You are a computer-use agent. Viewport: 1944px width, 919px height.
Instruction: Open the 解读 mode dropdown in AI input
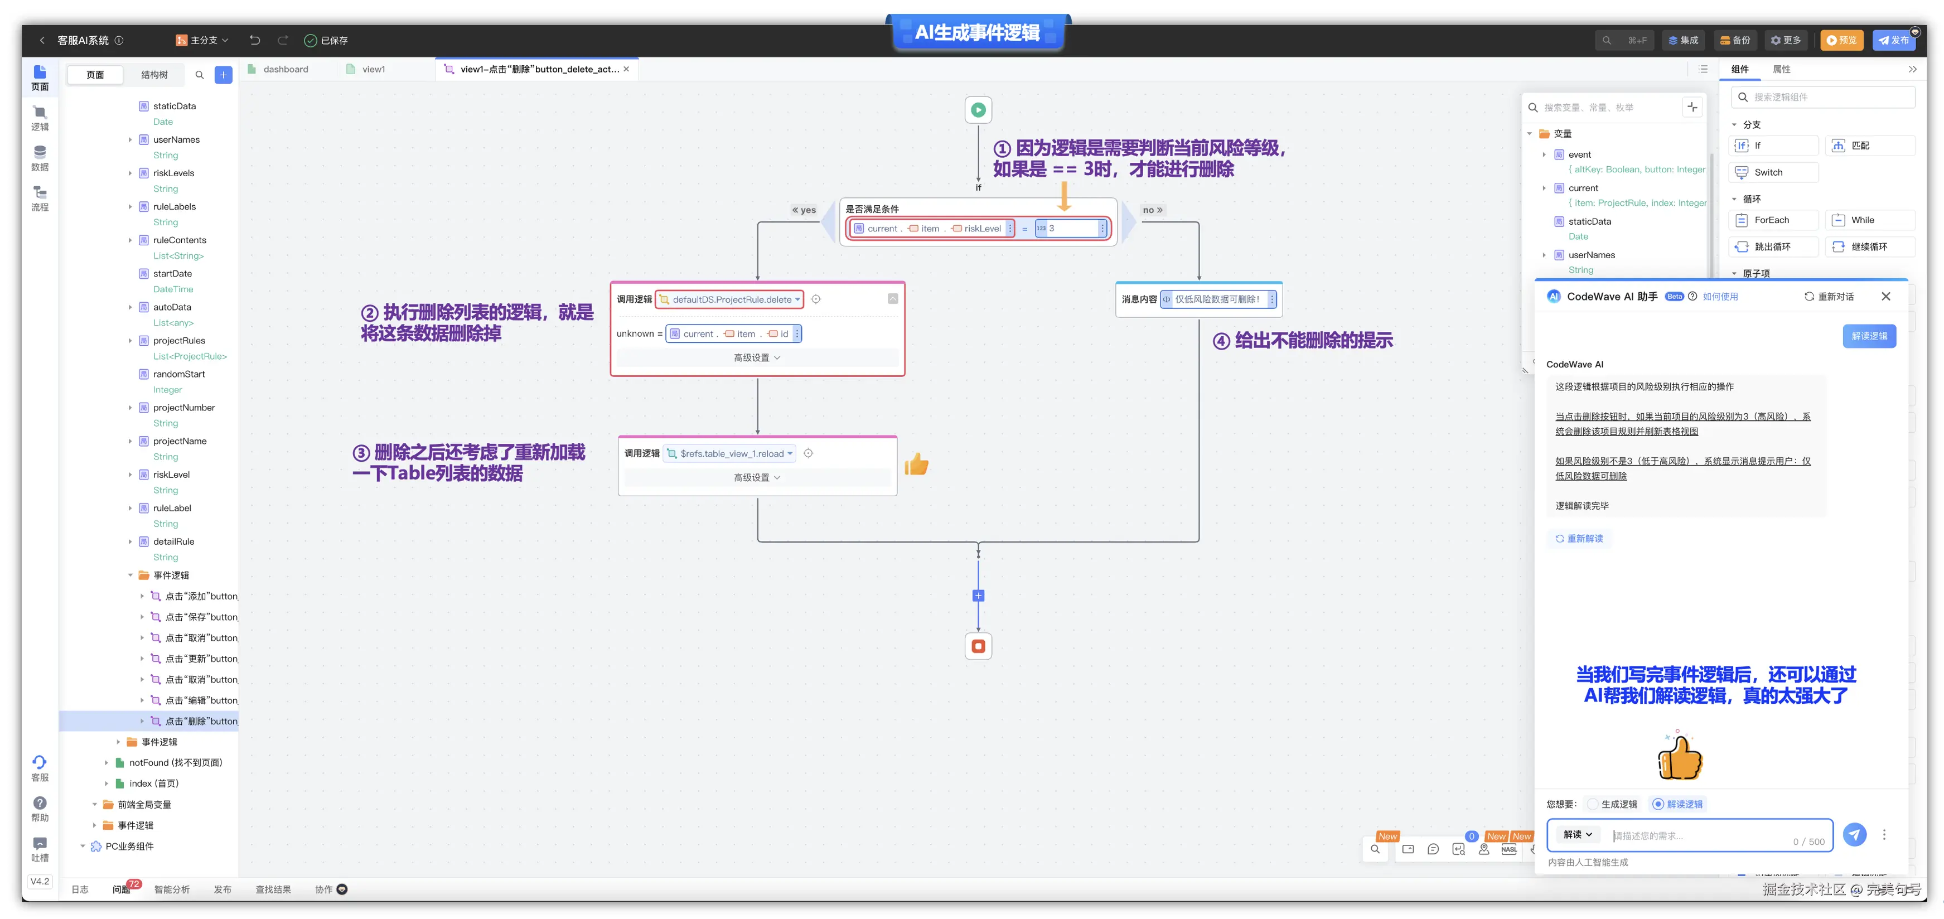[1577, 834]
